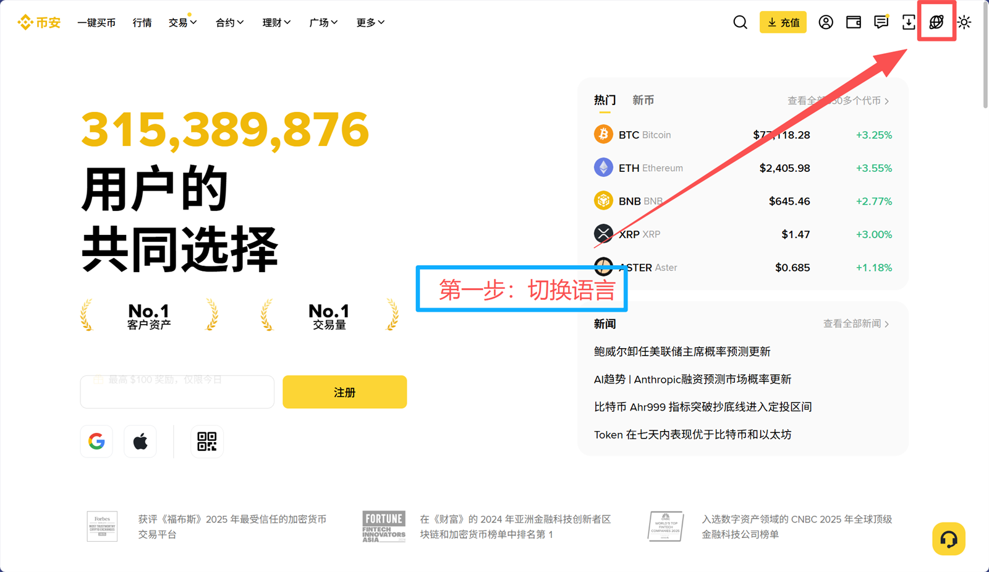
Task: Open the ETH Ethereum market row
Action: [x=743, y=168]
